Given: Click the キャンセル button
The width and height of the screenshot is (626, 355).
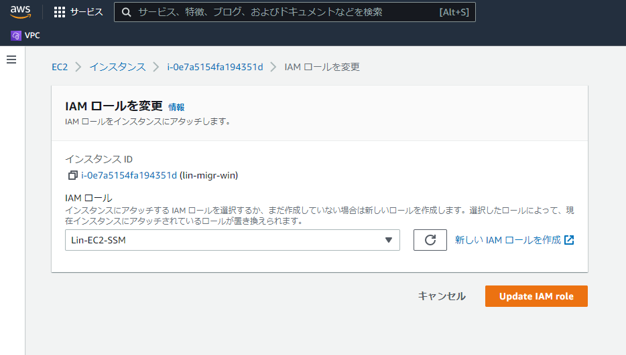Looking at the screenshot, I should [442, 296].
